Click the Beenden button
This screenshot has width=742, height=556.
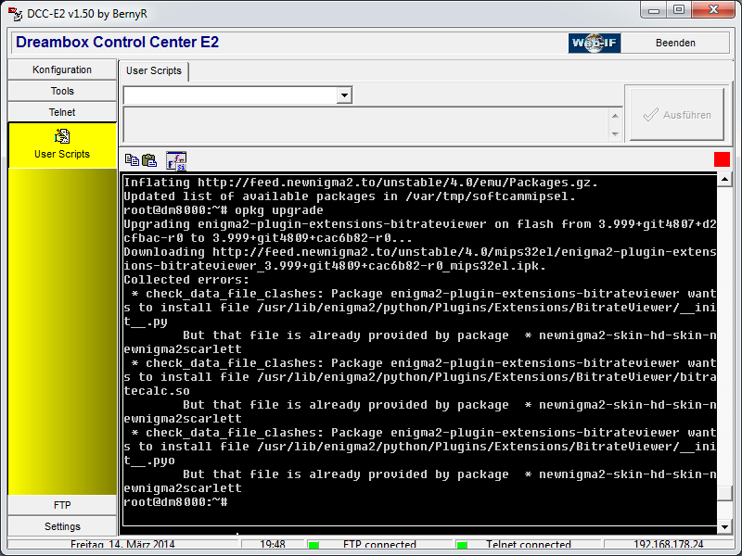675,43
